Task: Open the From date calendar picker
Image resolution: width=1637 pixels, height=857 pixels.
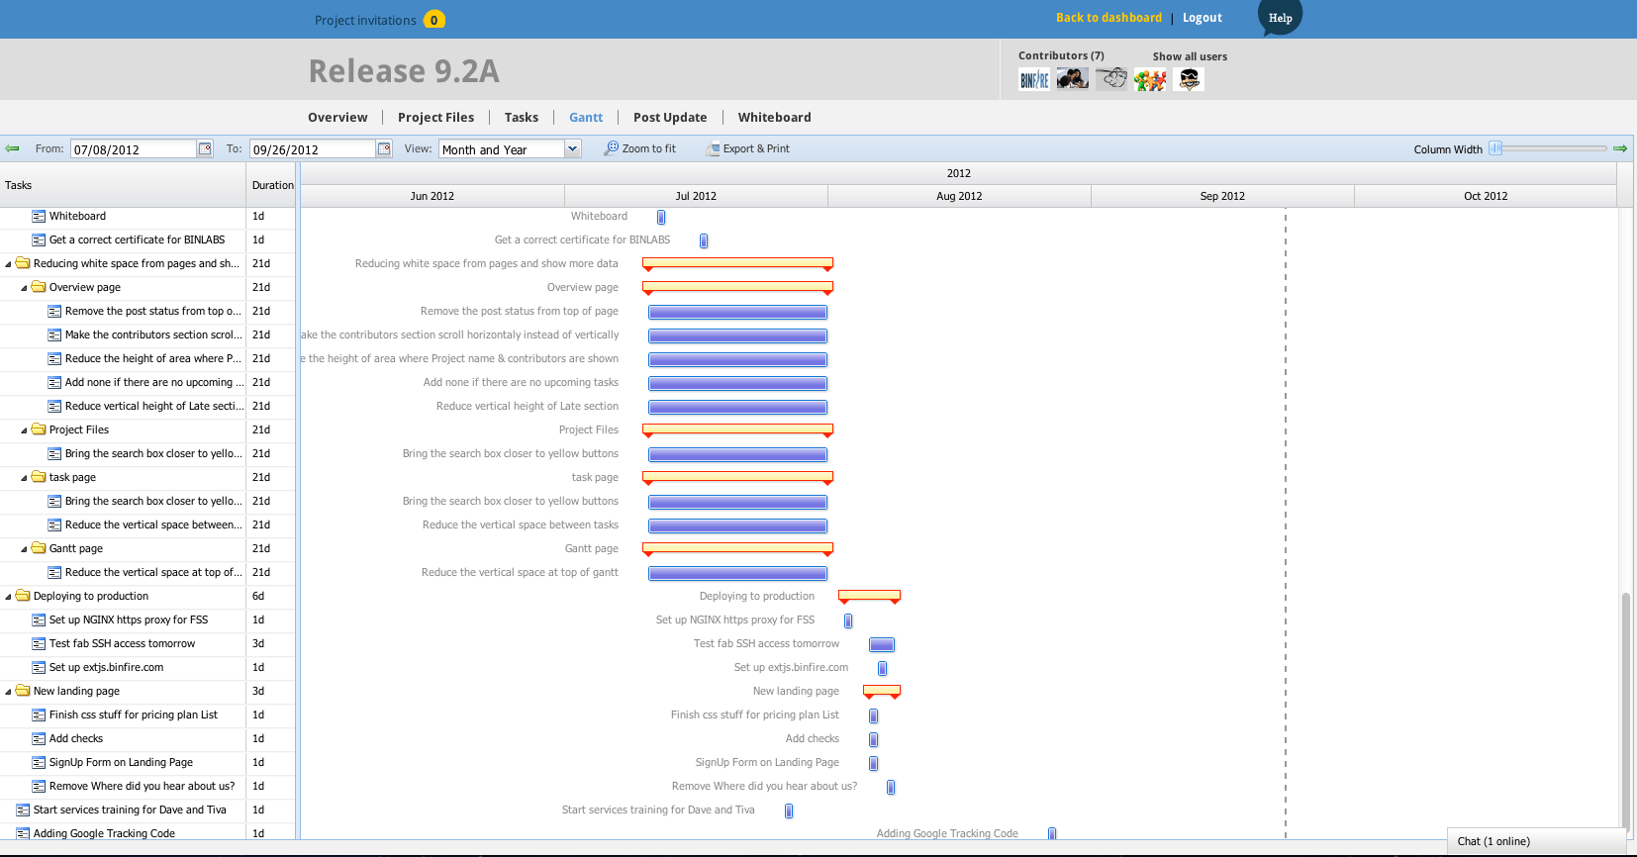Action: coord(205,149)
